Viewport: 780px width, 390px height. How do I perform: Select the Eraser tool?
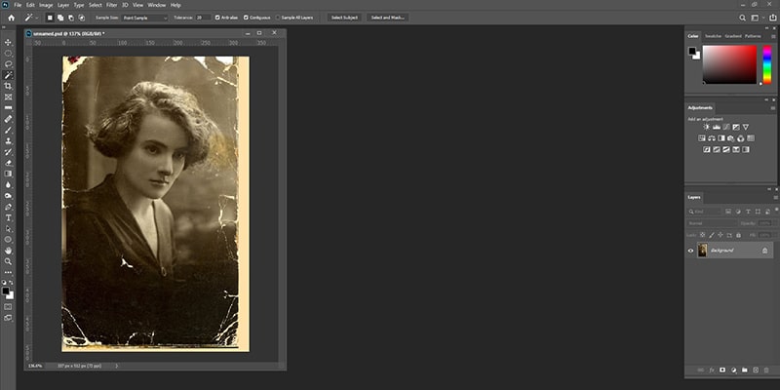pyautogui.click(x=8, y=163)
